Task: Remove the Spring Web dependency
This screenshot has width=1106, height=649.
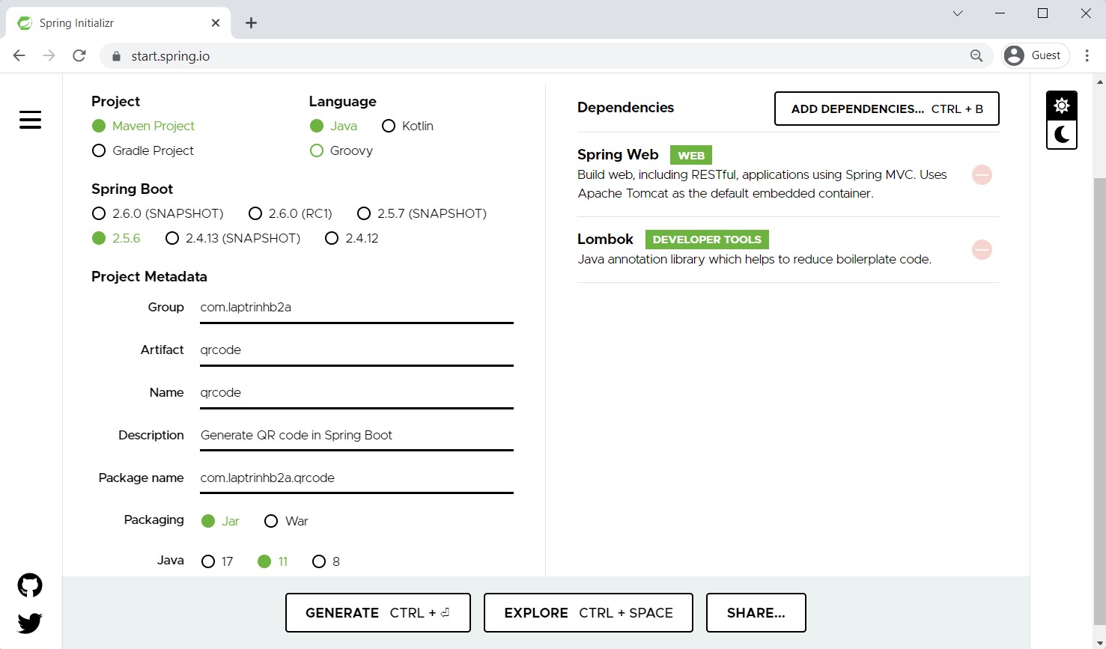Action: [982, 174]
